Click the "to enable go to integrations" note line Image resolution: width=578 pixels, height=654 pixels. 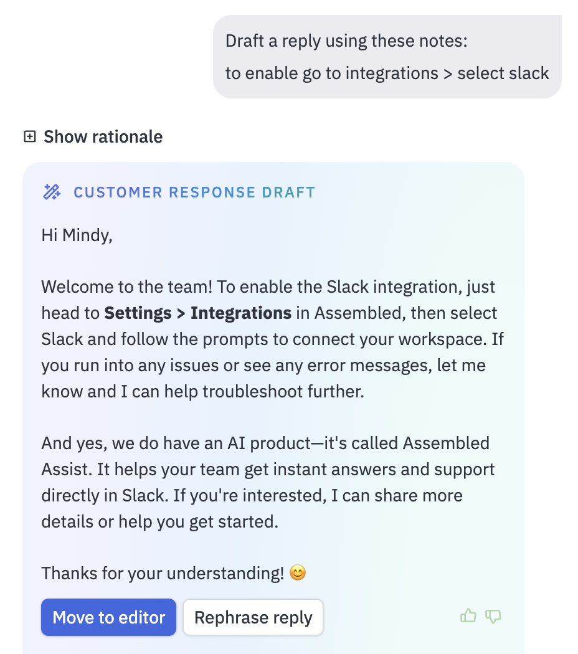[387, 73]
